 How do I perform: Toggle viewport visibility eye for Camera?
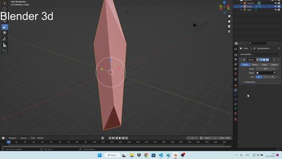pos(275,3)
